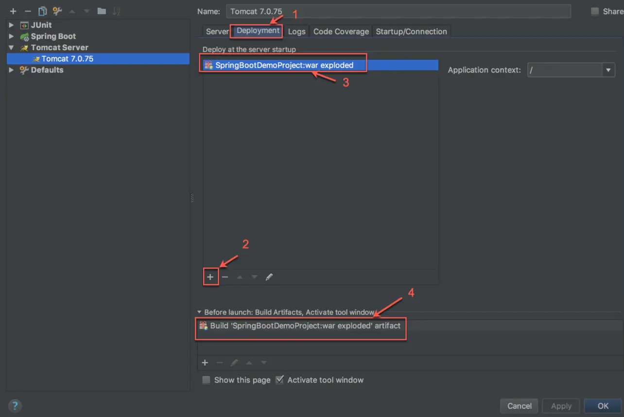This screenshot has width=624, height=417.
Task: Select the Spring Boot tree item
Action: pyautogui.click(x=53, y=36)
